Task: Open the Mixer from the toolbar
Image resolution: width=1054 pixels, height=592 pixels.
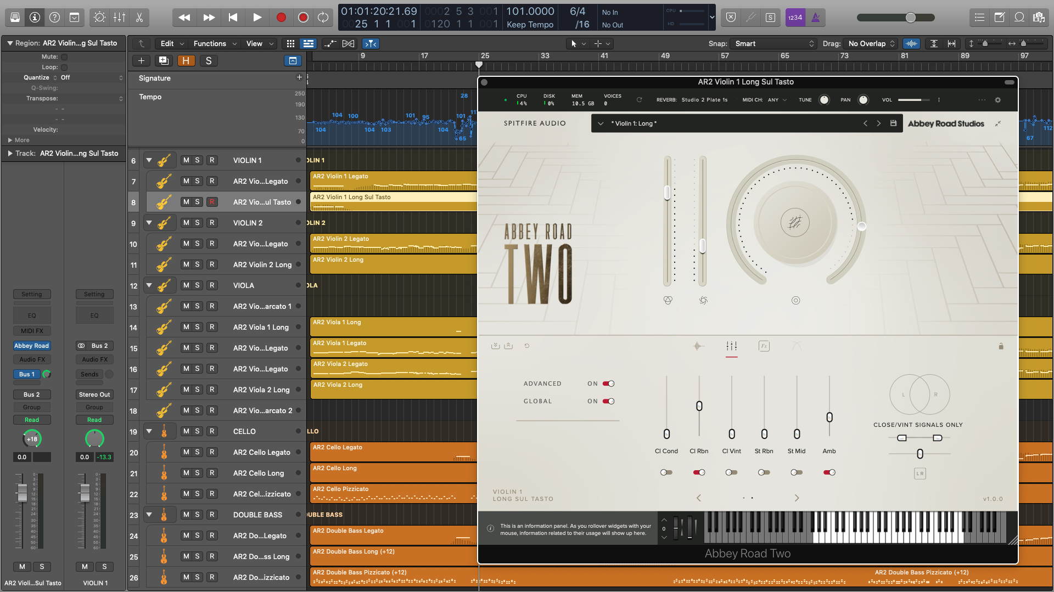Action: tap(119, 18)
